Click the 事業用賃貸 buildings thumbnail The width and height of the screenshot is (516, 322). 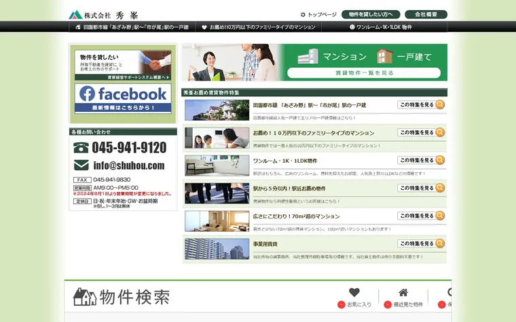click(217, 249)
